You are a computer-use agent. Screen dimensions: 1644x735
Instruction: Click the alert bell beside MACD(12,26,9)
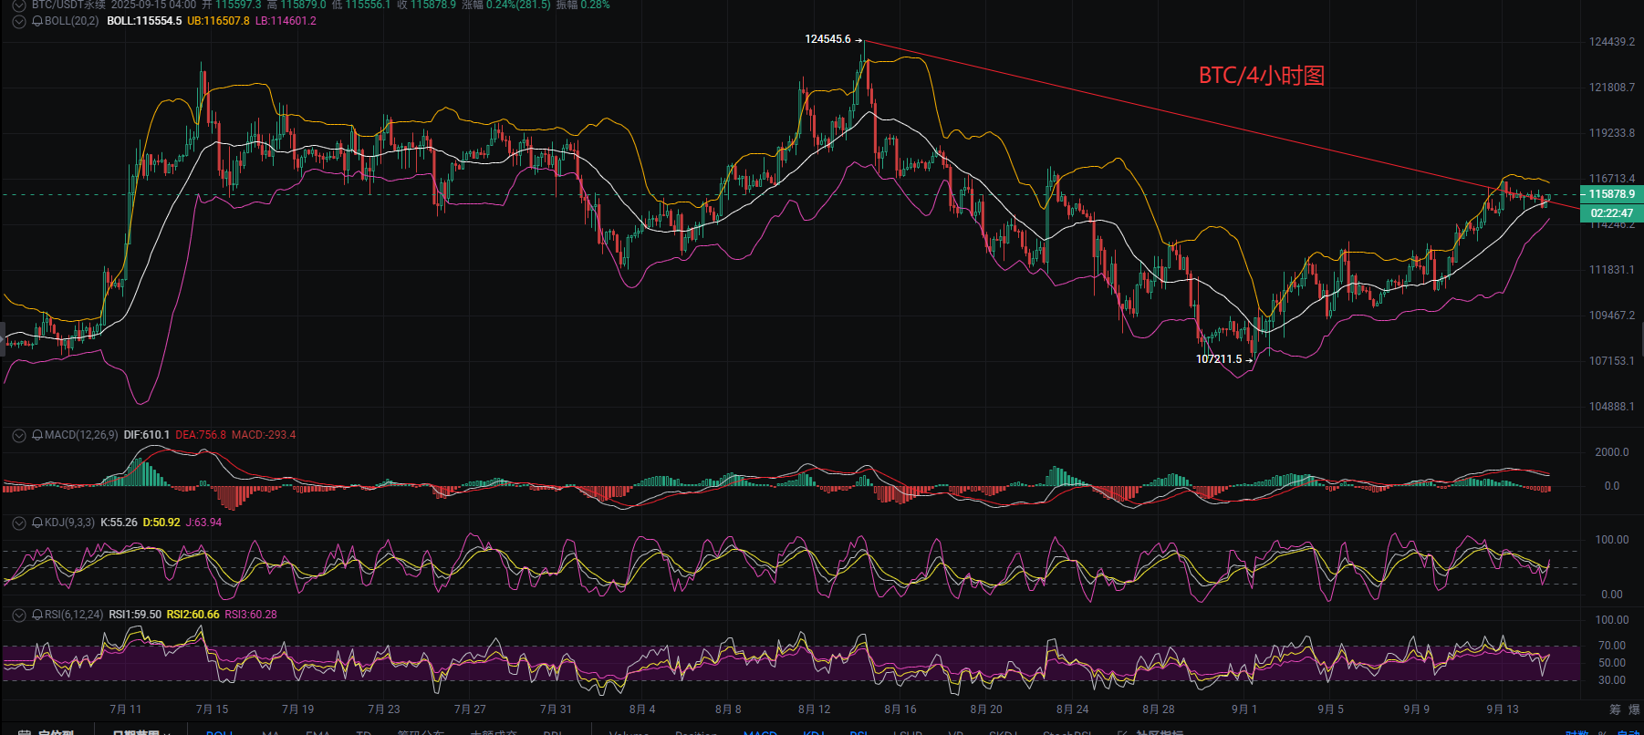(37, 435)
